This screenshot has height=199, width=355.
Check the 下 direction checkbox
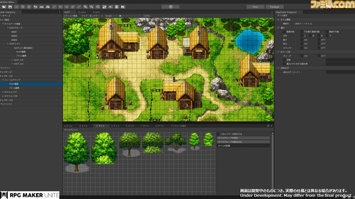coord(327,35)
